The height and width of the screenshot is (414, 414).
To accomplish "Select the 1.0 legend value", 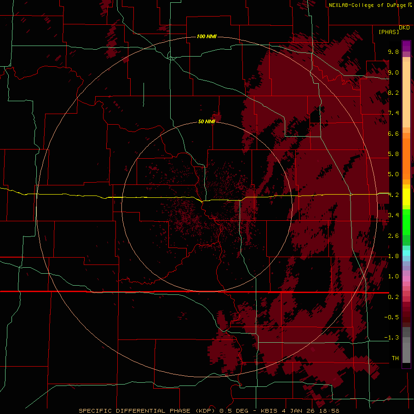I will (393, 276).
